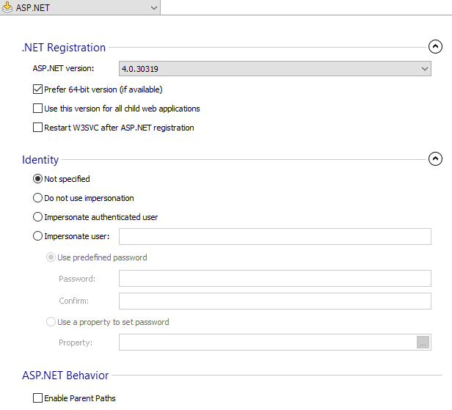The image size is (452, 410).
Task: Select Use predefined password option
Action: (x=51, y=257)
